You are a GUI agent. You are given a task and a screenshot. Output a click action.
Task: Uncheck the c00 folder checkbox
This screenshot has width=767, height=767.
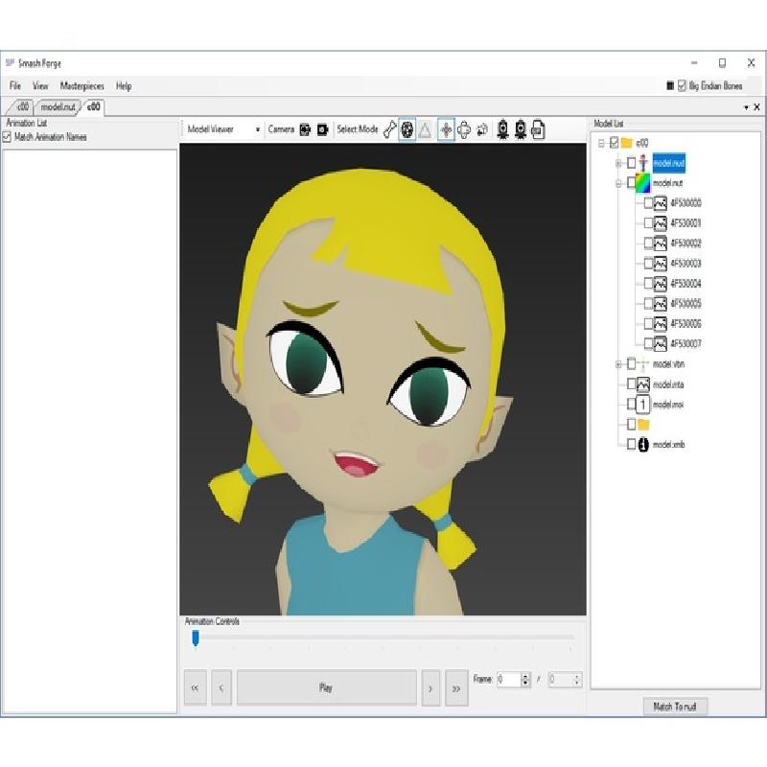[615, 143]
